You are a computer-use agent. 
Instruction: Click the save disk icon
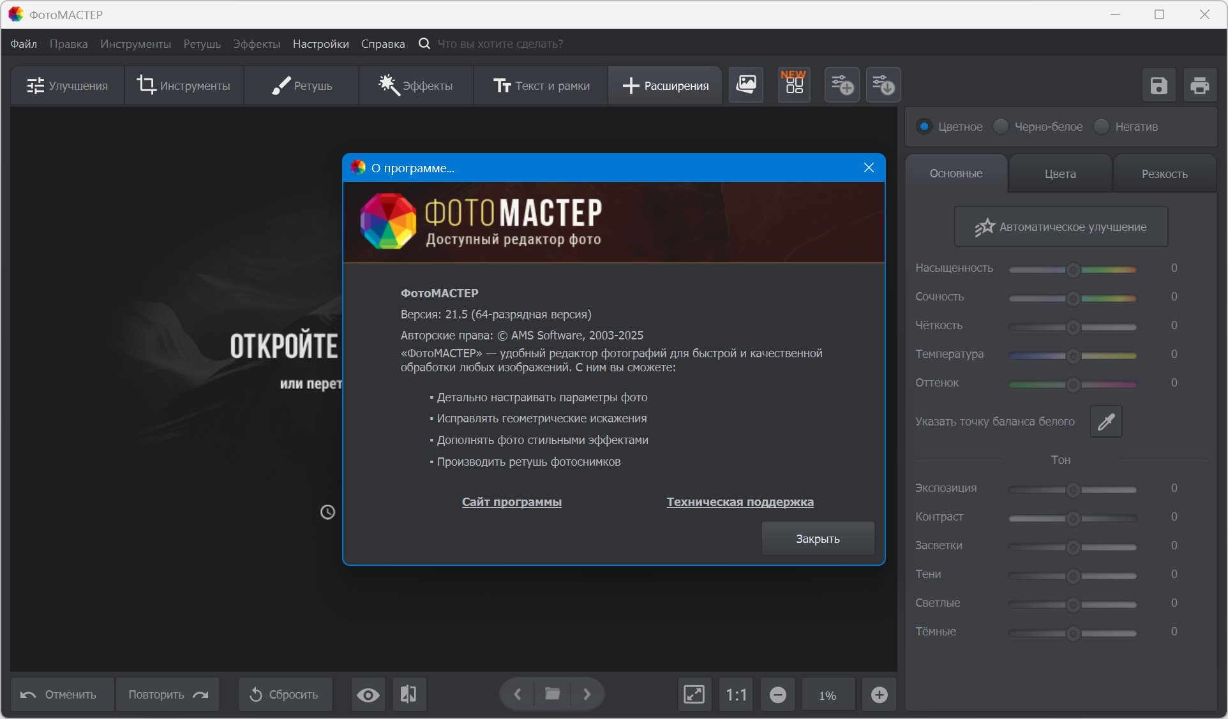tap(1158, 85)
